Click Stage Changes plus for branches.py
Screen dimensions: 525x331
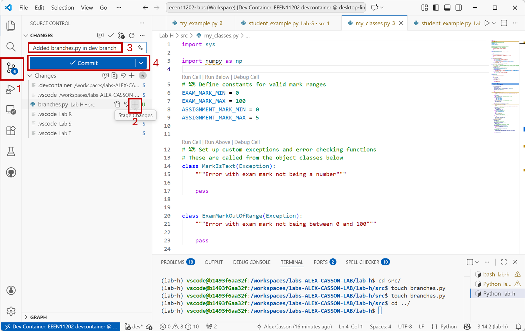coord(135,104)
